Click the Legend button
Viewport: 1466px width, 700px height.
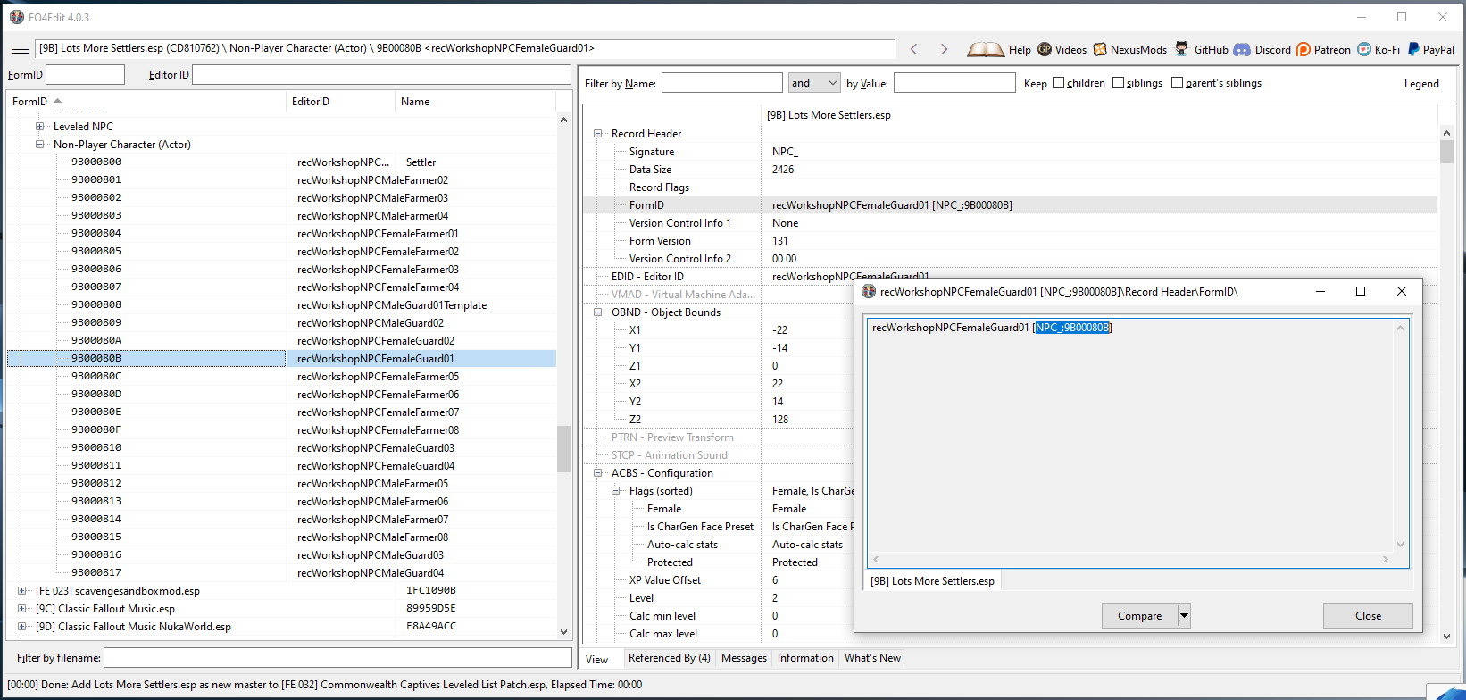pyautogui.click(x=1421, y=84)
